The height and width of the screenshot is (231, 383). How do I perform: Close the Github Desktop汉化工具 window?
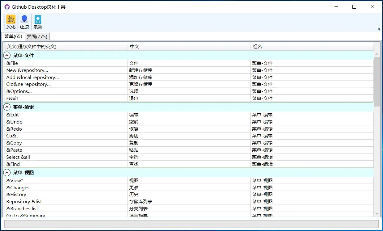click(x=372, y=7)
